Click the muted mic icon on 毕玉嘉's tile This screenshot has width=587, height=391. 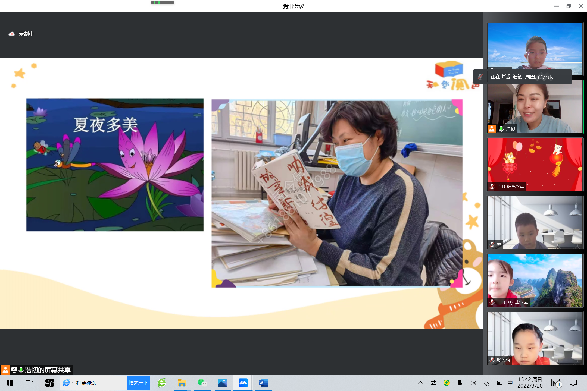(x=492, y=302)
